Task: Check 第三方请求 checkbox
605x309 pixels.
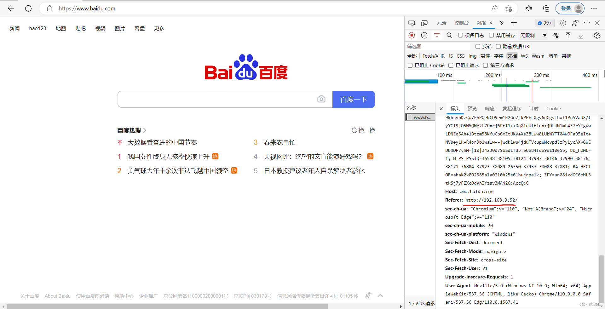Action: point(485,65)
